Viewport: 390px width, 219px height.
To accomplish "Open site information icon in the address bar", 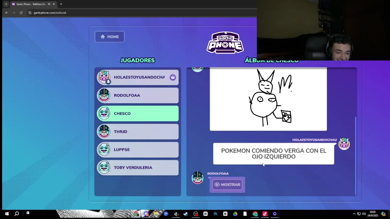I will pyautogui.click(x=30, y=13).
